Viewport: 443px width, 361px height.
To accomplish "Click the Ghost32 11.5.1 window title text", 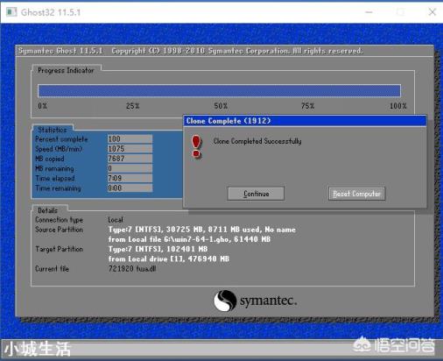I will click(x=51, y=12).
